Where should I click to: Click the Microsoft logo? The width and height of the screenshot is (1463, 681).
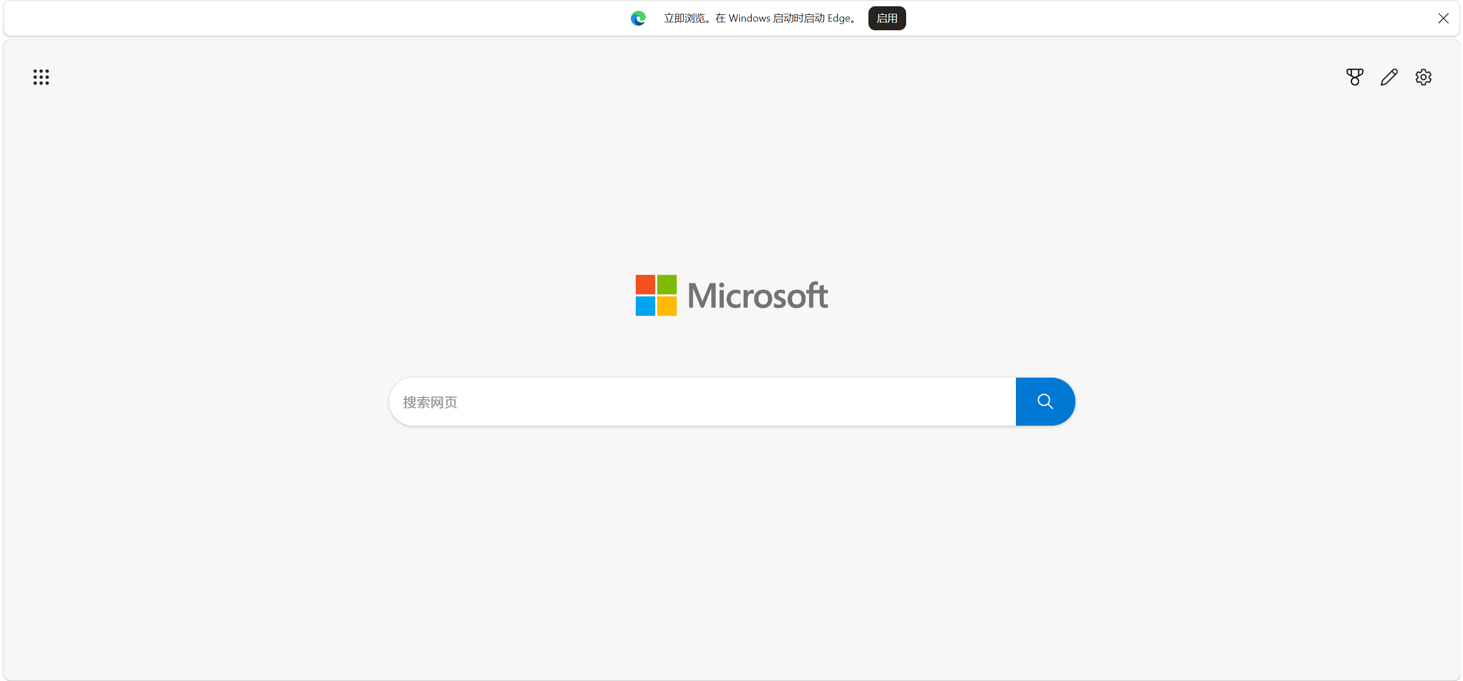click(x=732, y=295)
